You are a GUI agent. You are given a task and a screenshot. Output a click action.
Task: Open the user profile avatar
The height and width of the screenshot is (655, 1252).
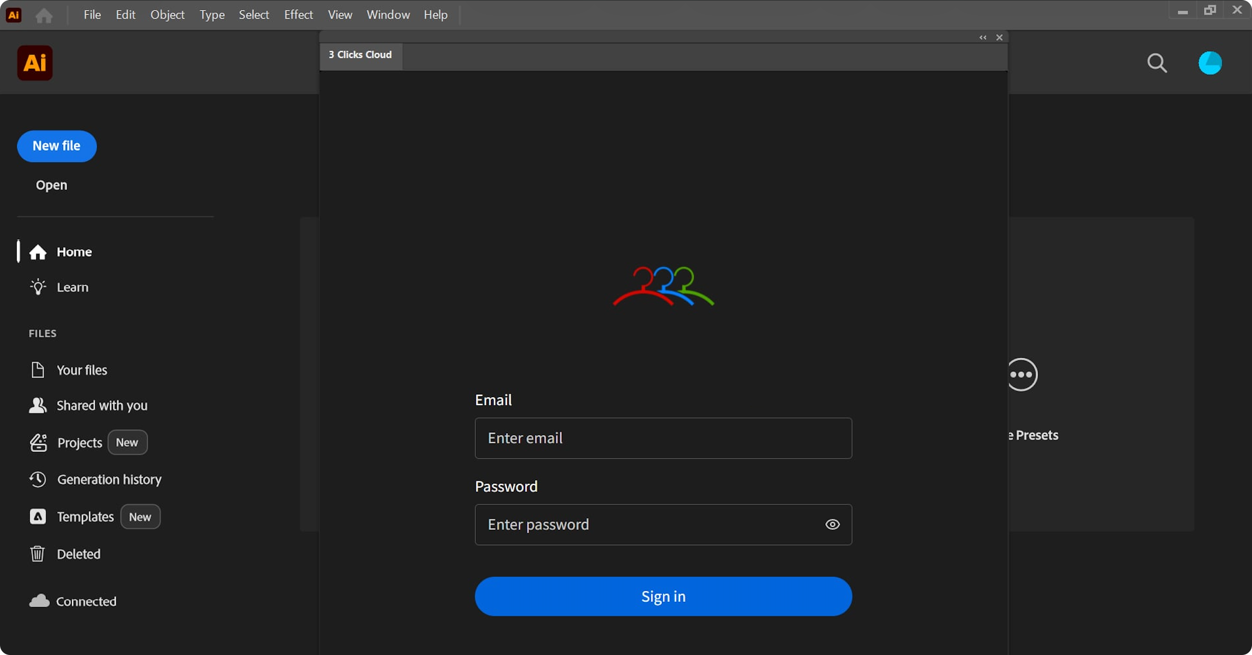coord(1210,63)
